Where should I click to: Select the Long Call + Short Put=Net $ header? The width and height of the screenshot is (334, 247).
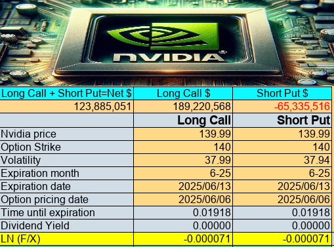point(66,94)
